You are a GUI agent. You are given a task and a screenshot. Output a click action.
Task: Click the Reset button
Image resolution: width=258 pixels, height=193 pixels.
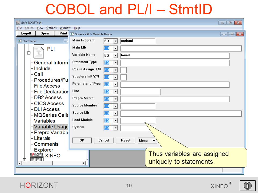tap(126, 140)
